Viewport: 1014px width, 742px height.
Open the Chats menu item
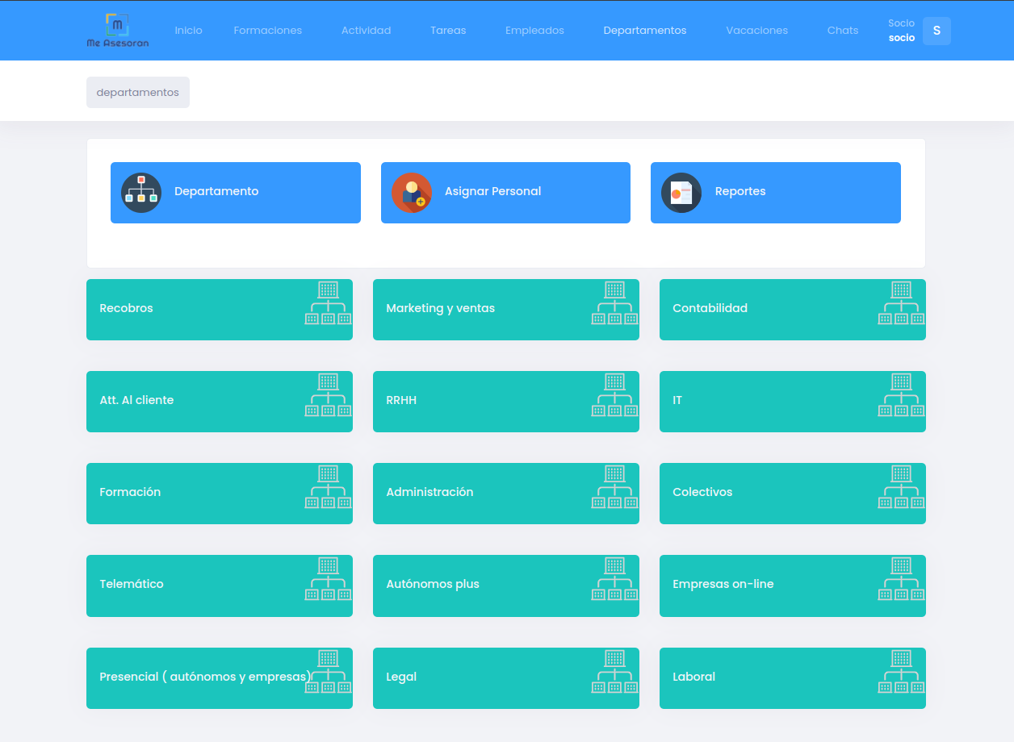842,31
